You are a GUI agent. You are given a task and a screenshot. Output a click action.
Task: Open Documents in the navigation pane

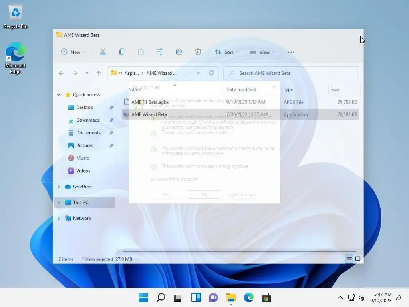point(88,133)
